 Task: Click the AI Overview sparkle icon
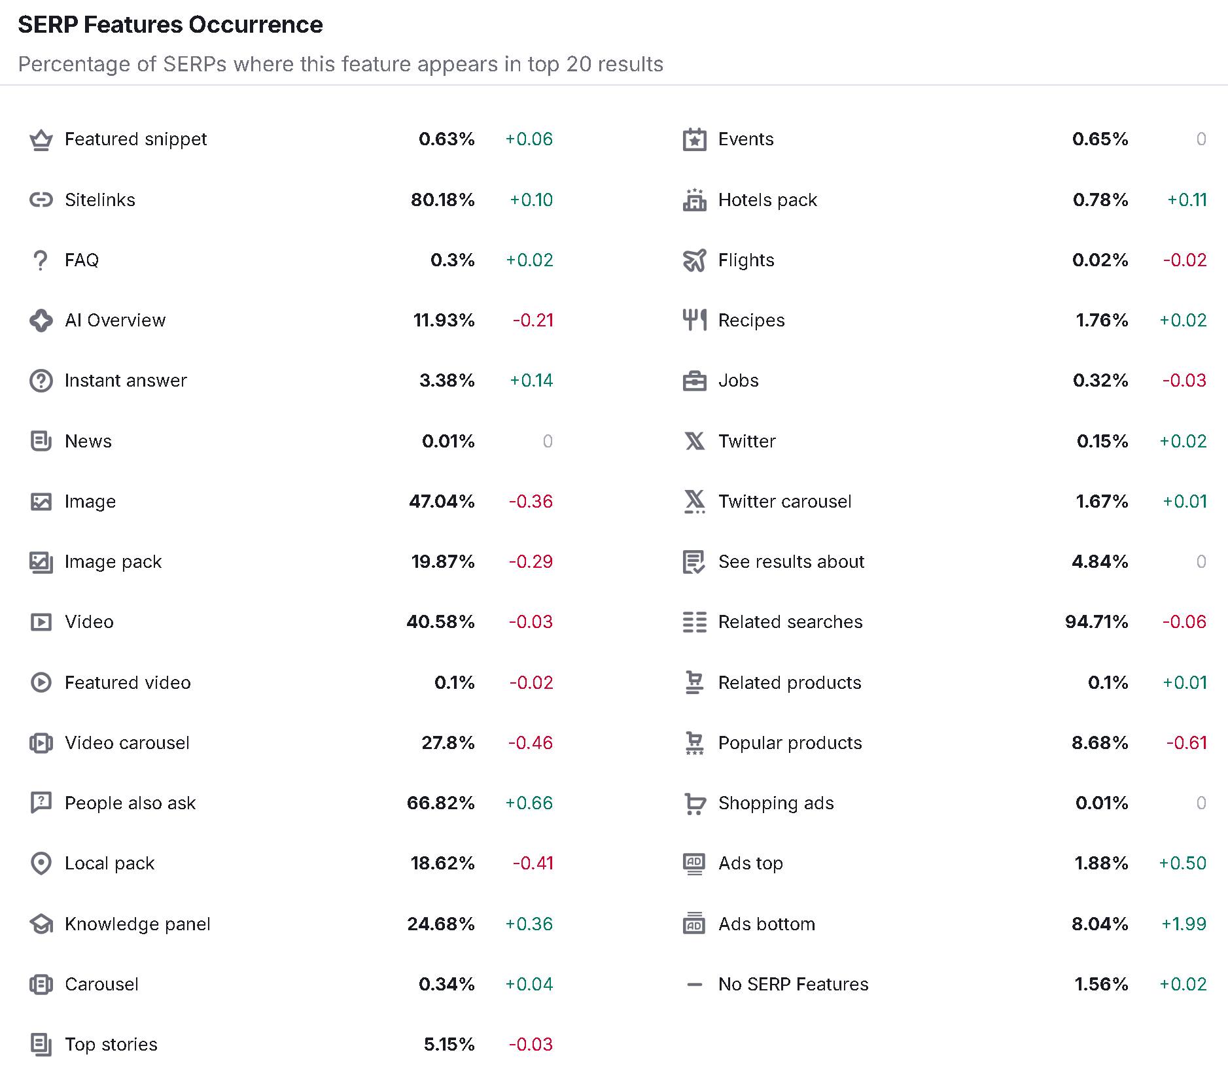(x=41, y=321)
